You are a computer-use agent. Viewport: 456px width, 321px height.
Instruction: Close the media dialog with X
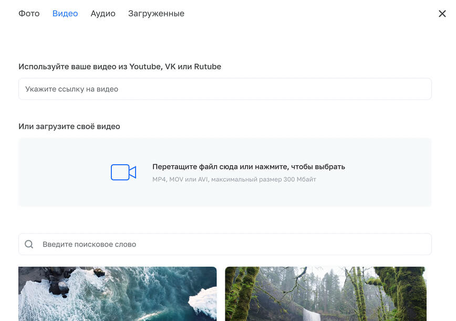442,13
